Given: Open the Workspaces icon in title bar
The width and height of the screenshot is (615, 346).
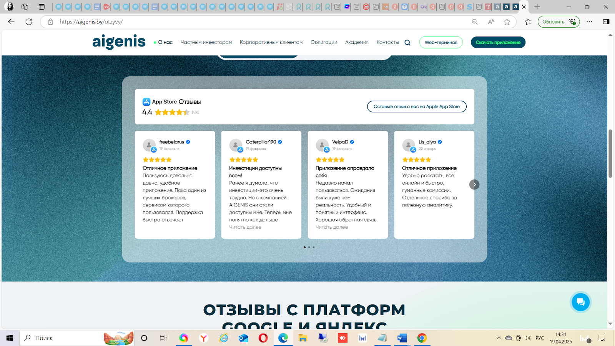Looking at the screenshot, I should point(25,7).
